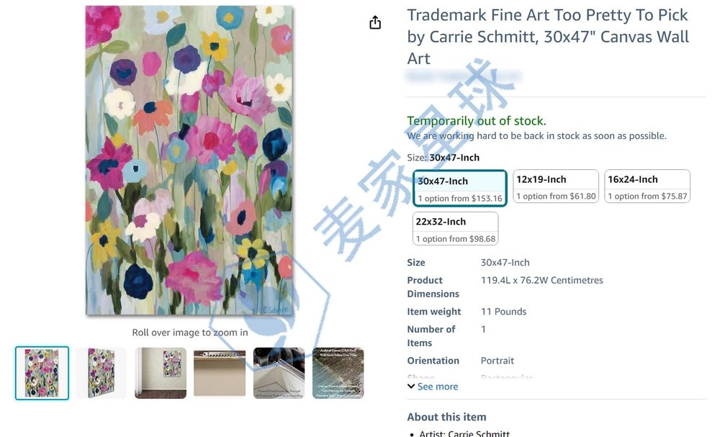Select the 22x32-Inch size option

455,229
